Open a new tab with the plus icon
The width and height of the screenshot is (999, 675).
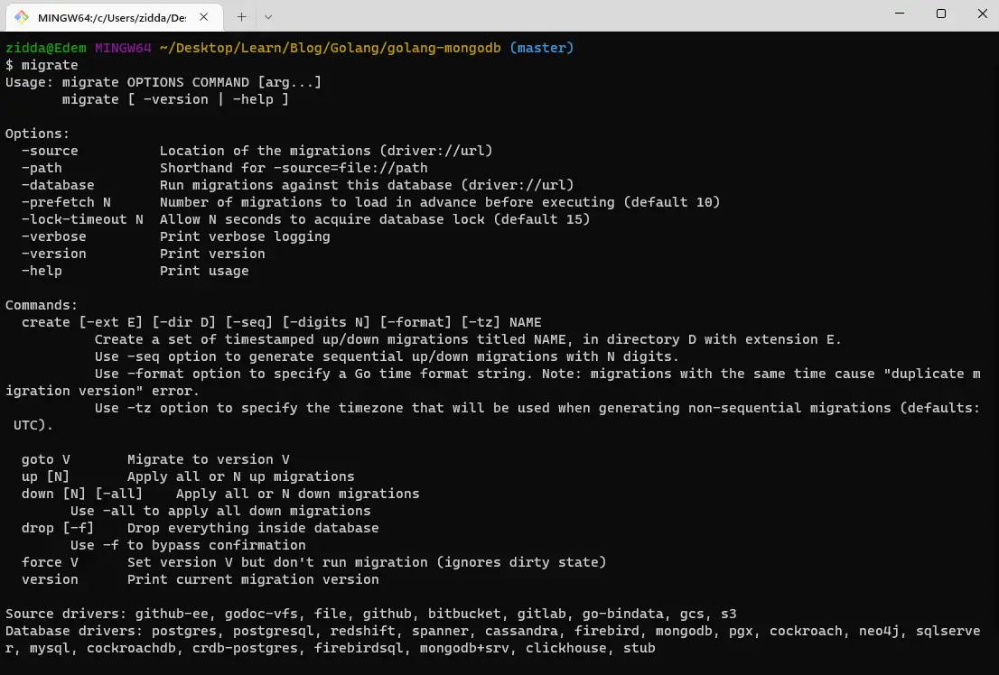(x=242, y=16)
